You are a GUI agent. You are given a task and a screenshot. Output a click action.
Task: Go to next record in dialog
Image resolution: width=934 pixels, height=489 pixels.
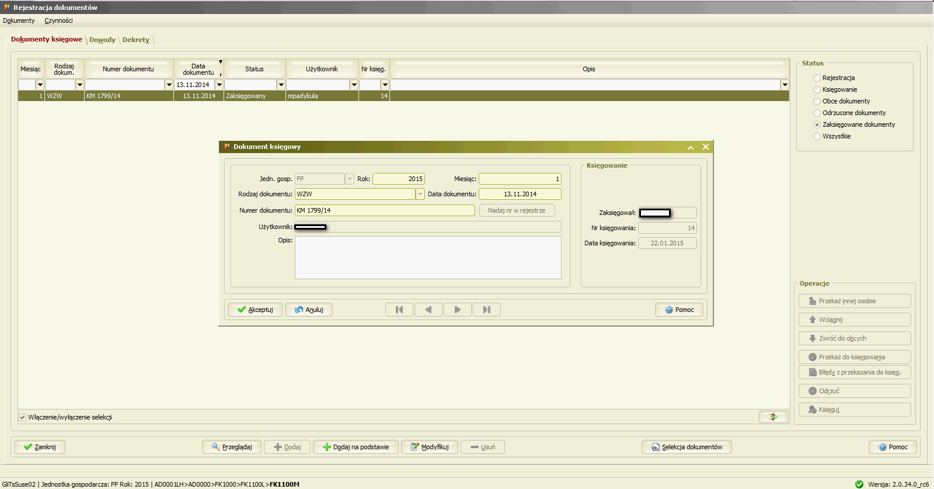click(458, 310)
